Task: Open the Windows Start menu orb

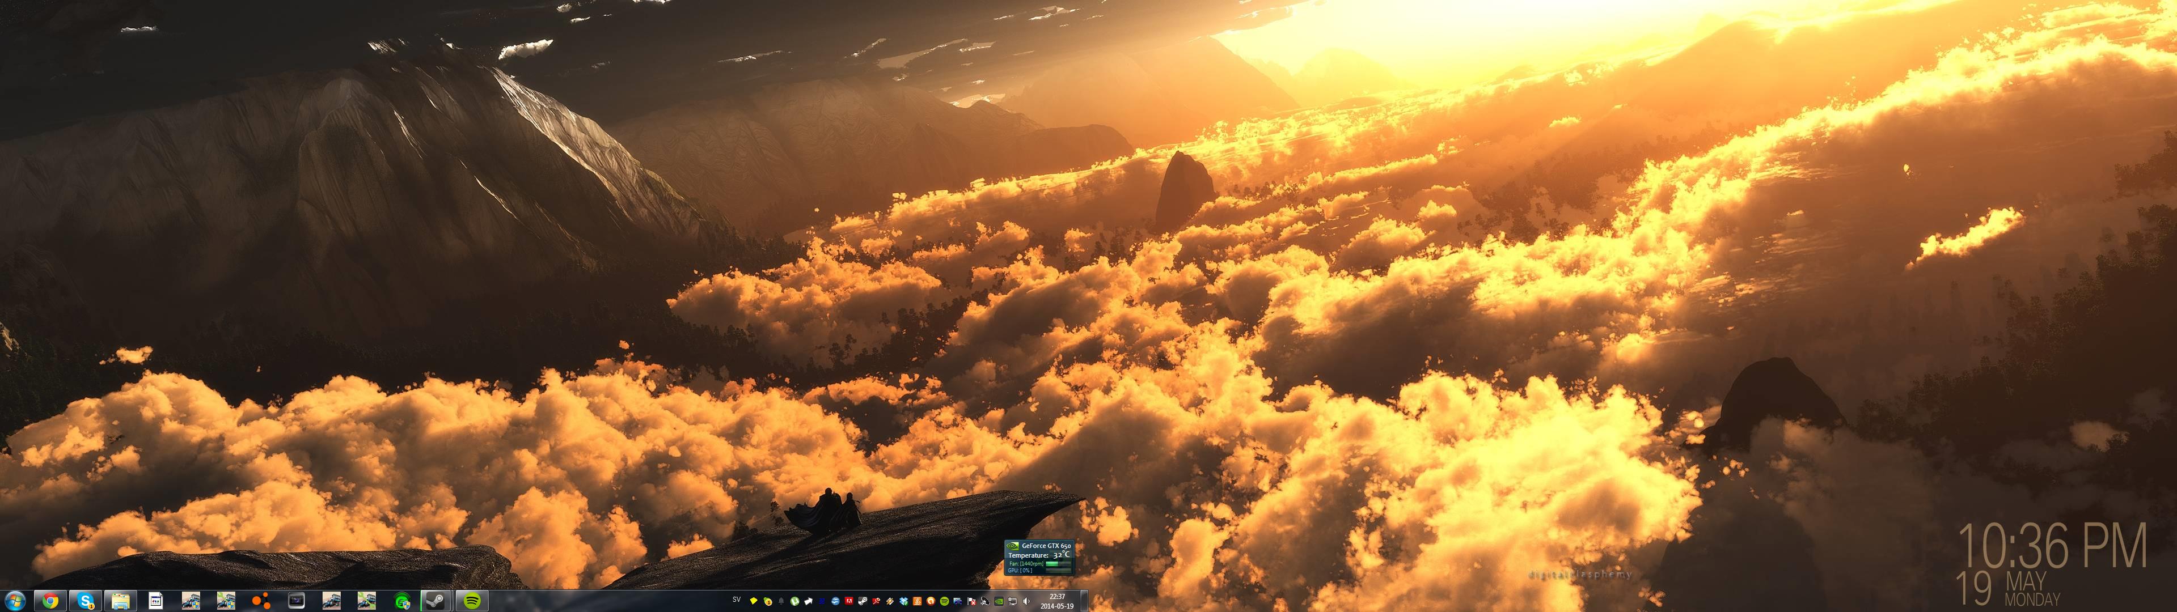Action: pyautogui.click(x=15, y=601)
